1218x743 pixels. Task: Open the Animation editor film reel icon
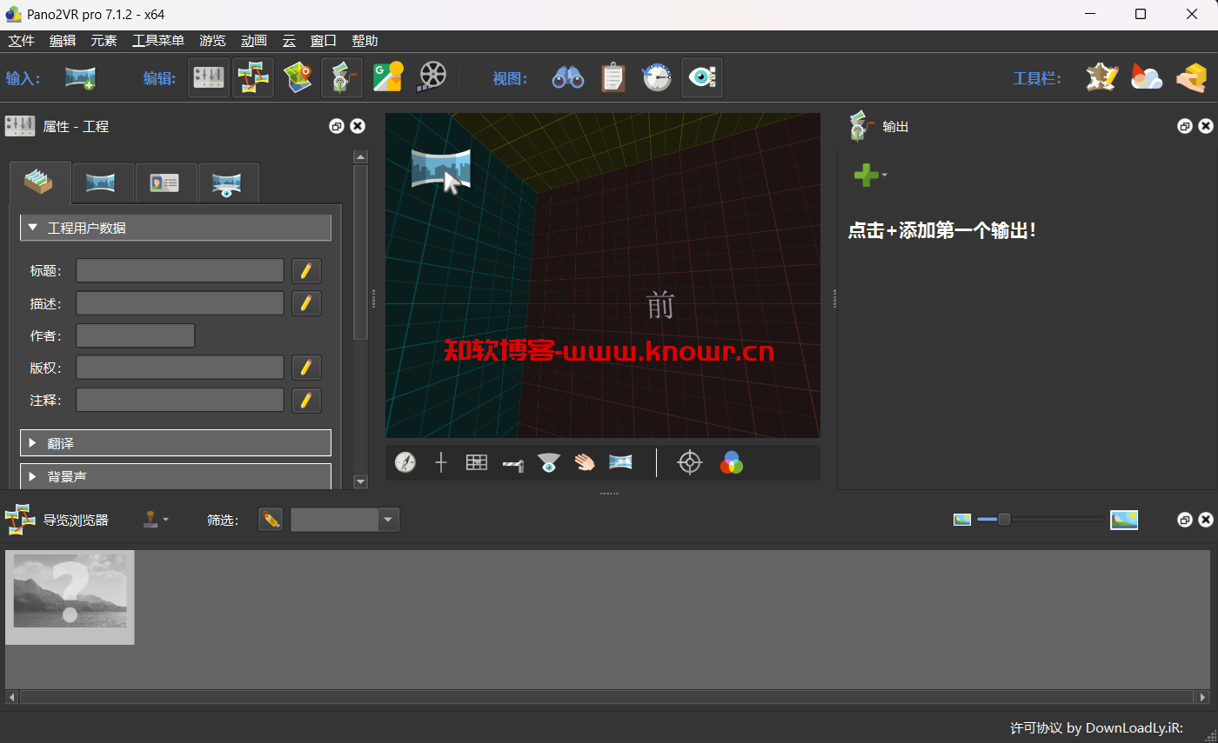point(432,77)
